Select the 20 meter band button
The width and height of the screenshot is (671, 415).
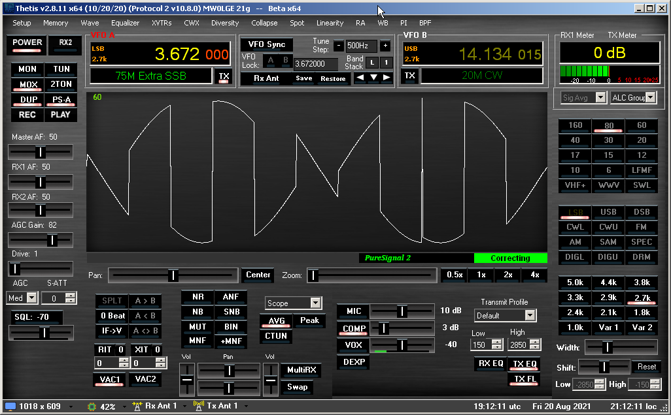click(642, 140)
